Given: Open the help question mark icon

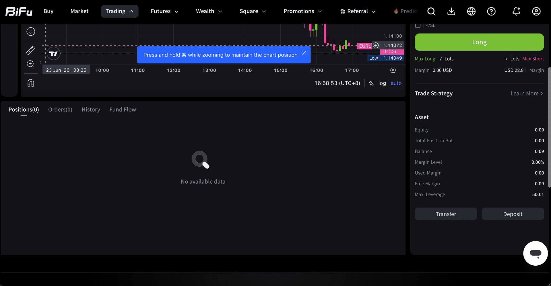Looking at the screenshot, I should [491, 11].
